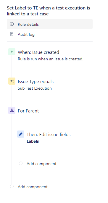Click 'Rule is run when an issue is created' text
108x203 pixels.
51,59
